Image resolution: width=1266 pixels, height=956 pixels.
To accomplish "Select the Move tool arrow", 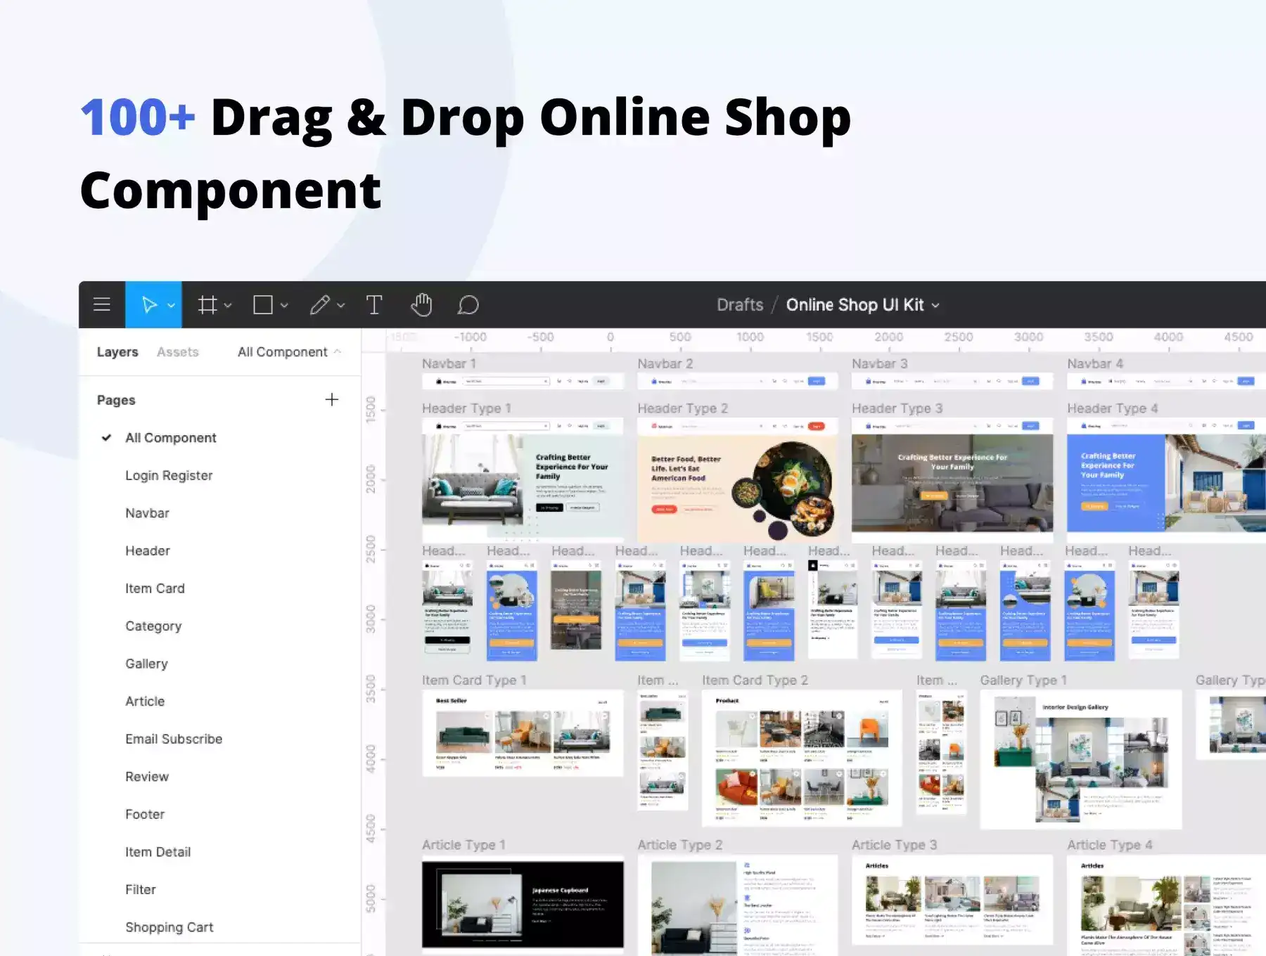I will 148,304.
